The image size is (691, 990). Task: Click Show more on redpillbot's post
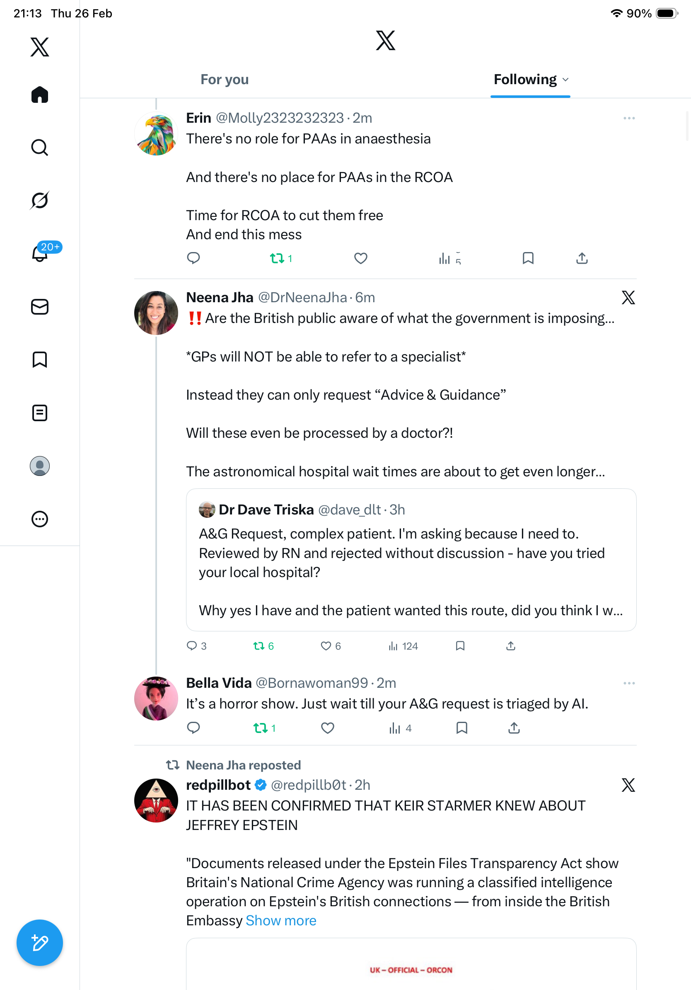tap(281, 921)
